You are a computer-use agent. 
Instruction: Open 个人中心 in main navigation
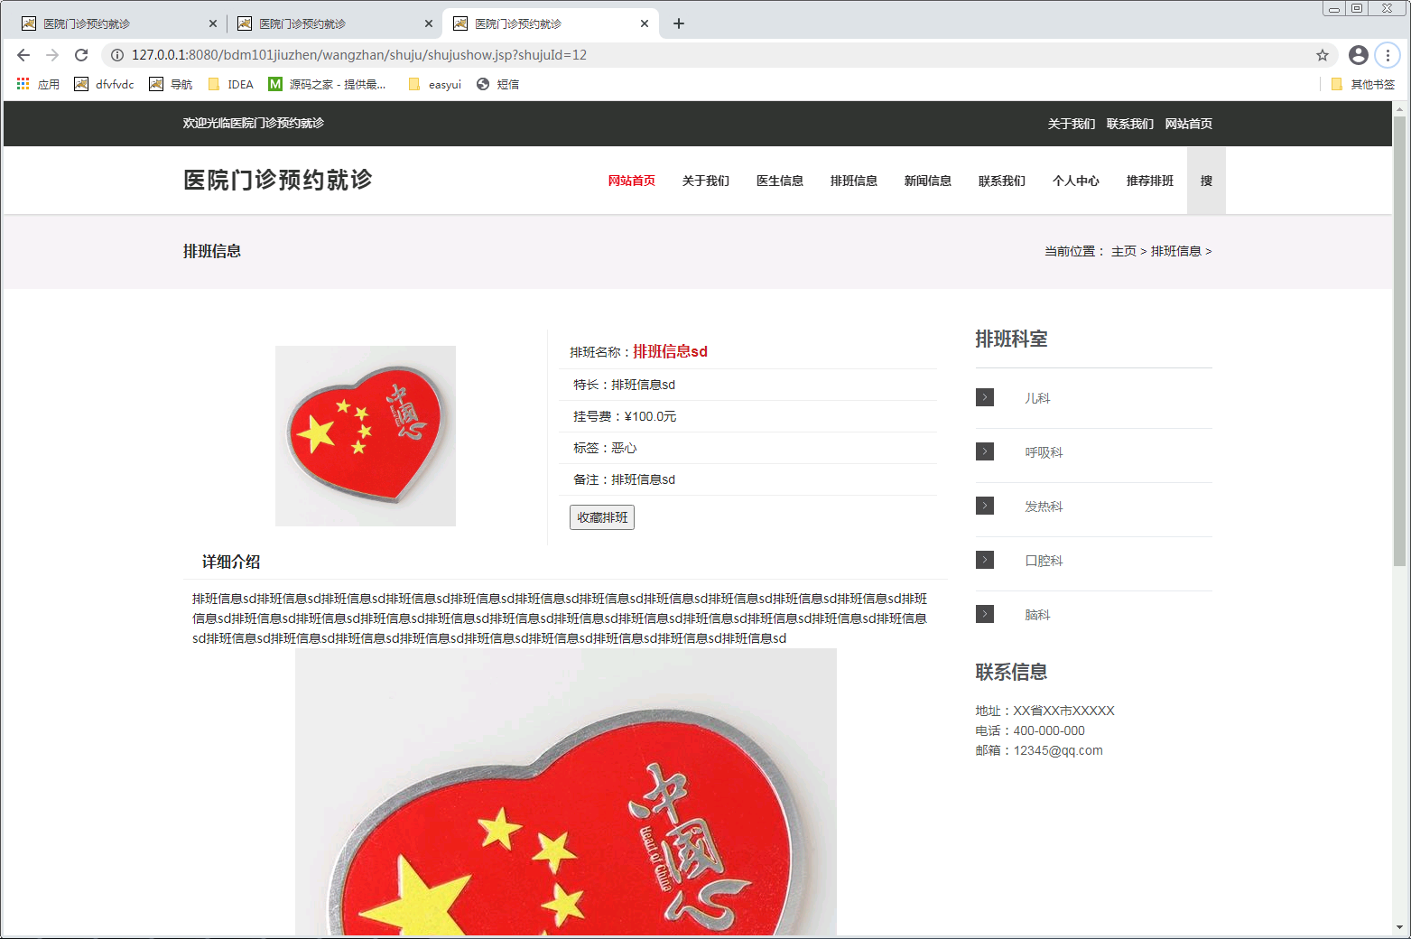[1076, 181]
